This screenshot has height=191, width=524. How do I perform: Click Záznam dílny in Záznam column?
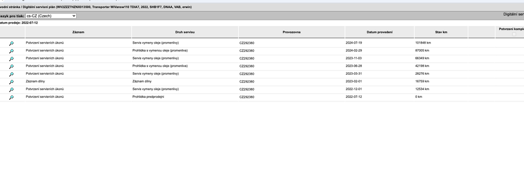click(35, 81)
